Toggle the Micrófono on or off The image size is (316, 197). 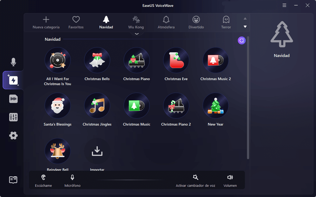[72, 180]
